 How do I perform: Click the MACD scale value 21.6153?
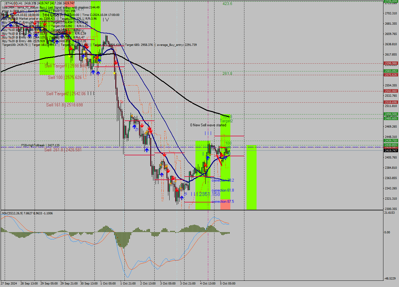[x=390, y=213]
